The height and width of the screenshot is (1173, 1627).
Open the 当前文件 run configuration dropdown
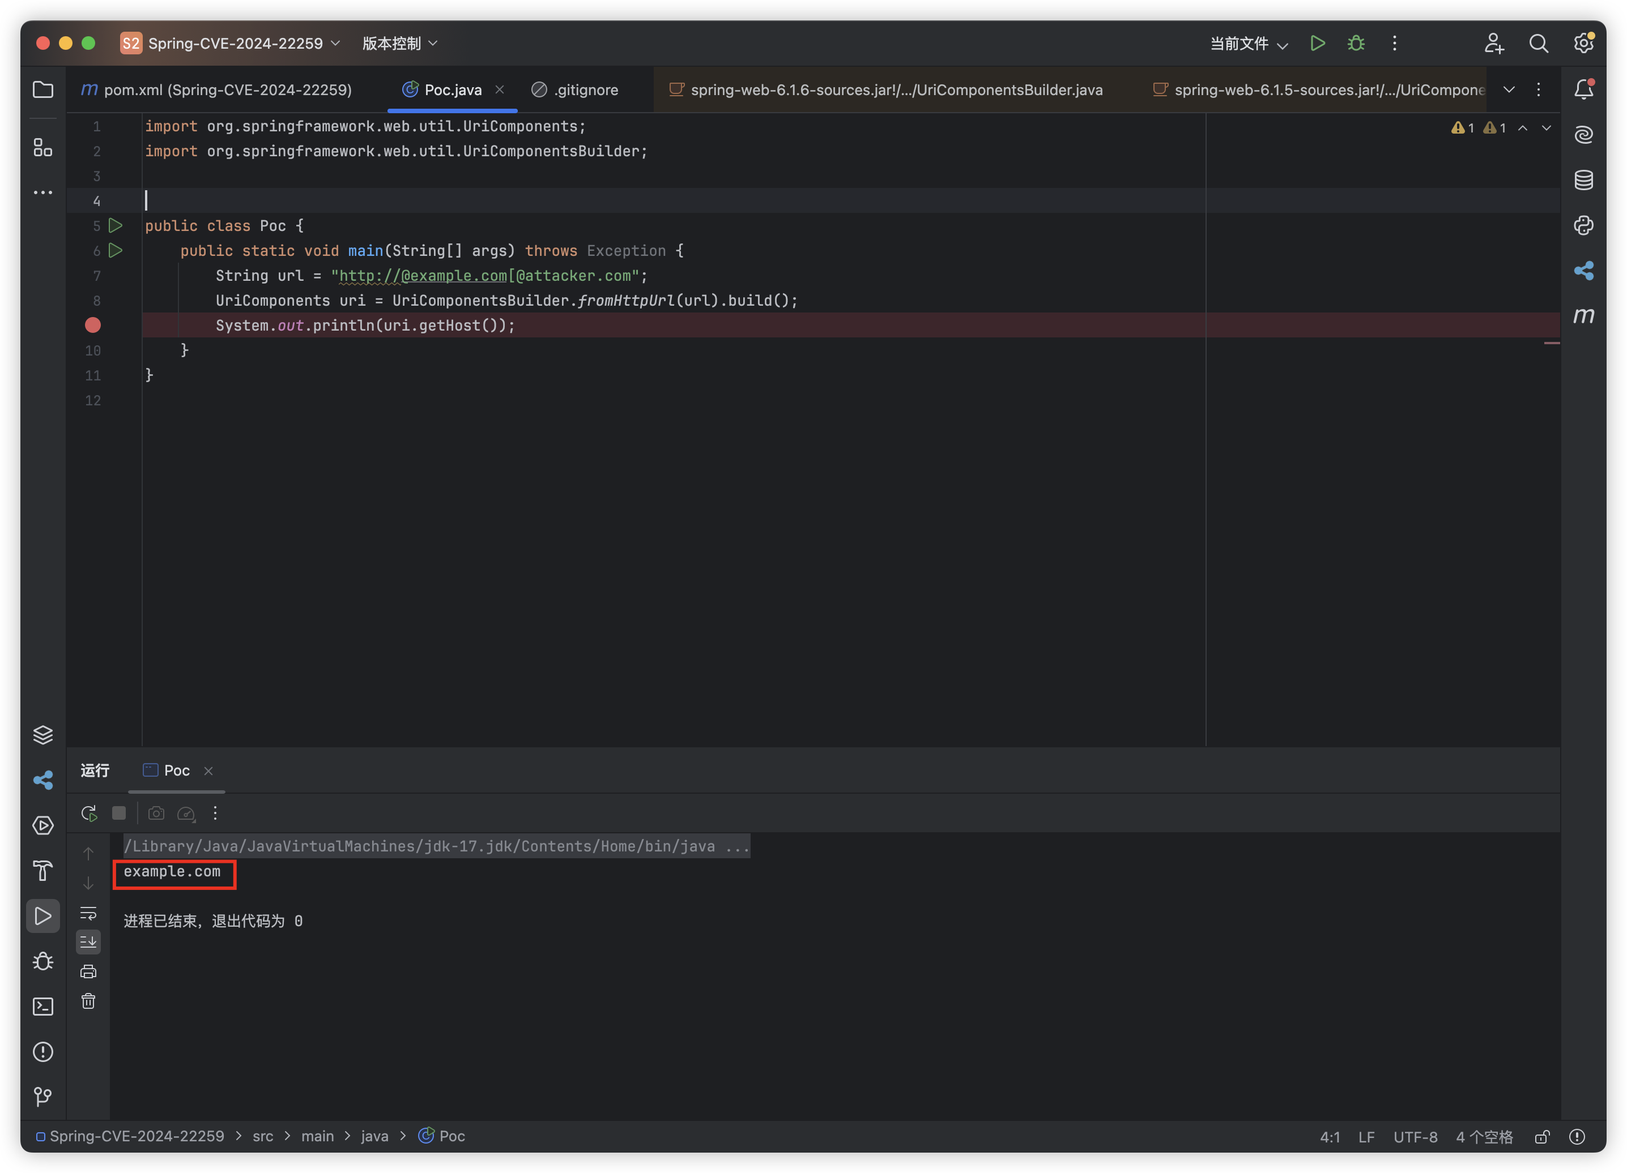pyautogui.click(x=1249, y=43)
